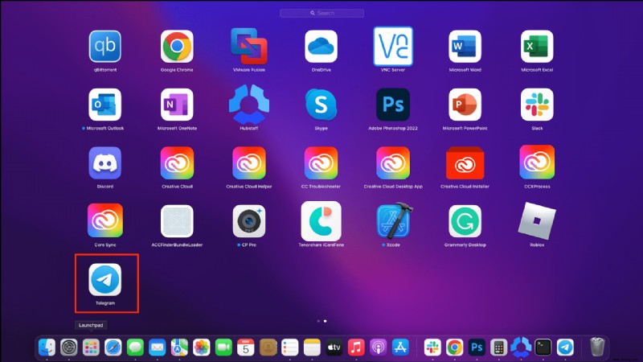Viewport: 643px width, 362px height.
Task: Launch Music from the Dock
Action: (356, 348)
